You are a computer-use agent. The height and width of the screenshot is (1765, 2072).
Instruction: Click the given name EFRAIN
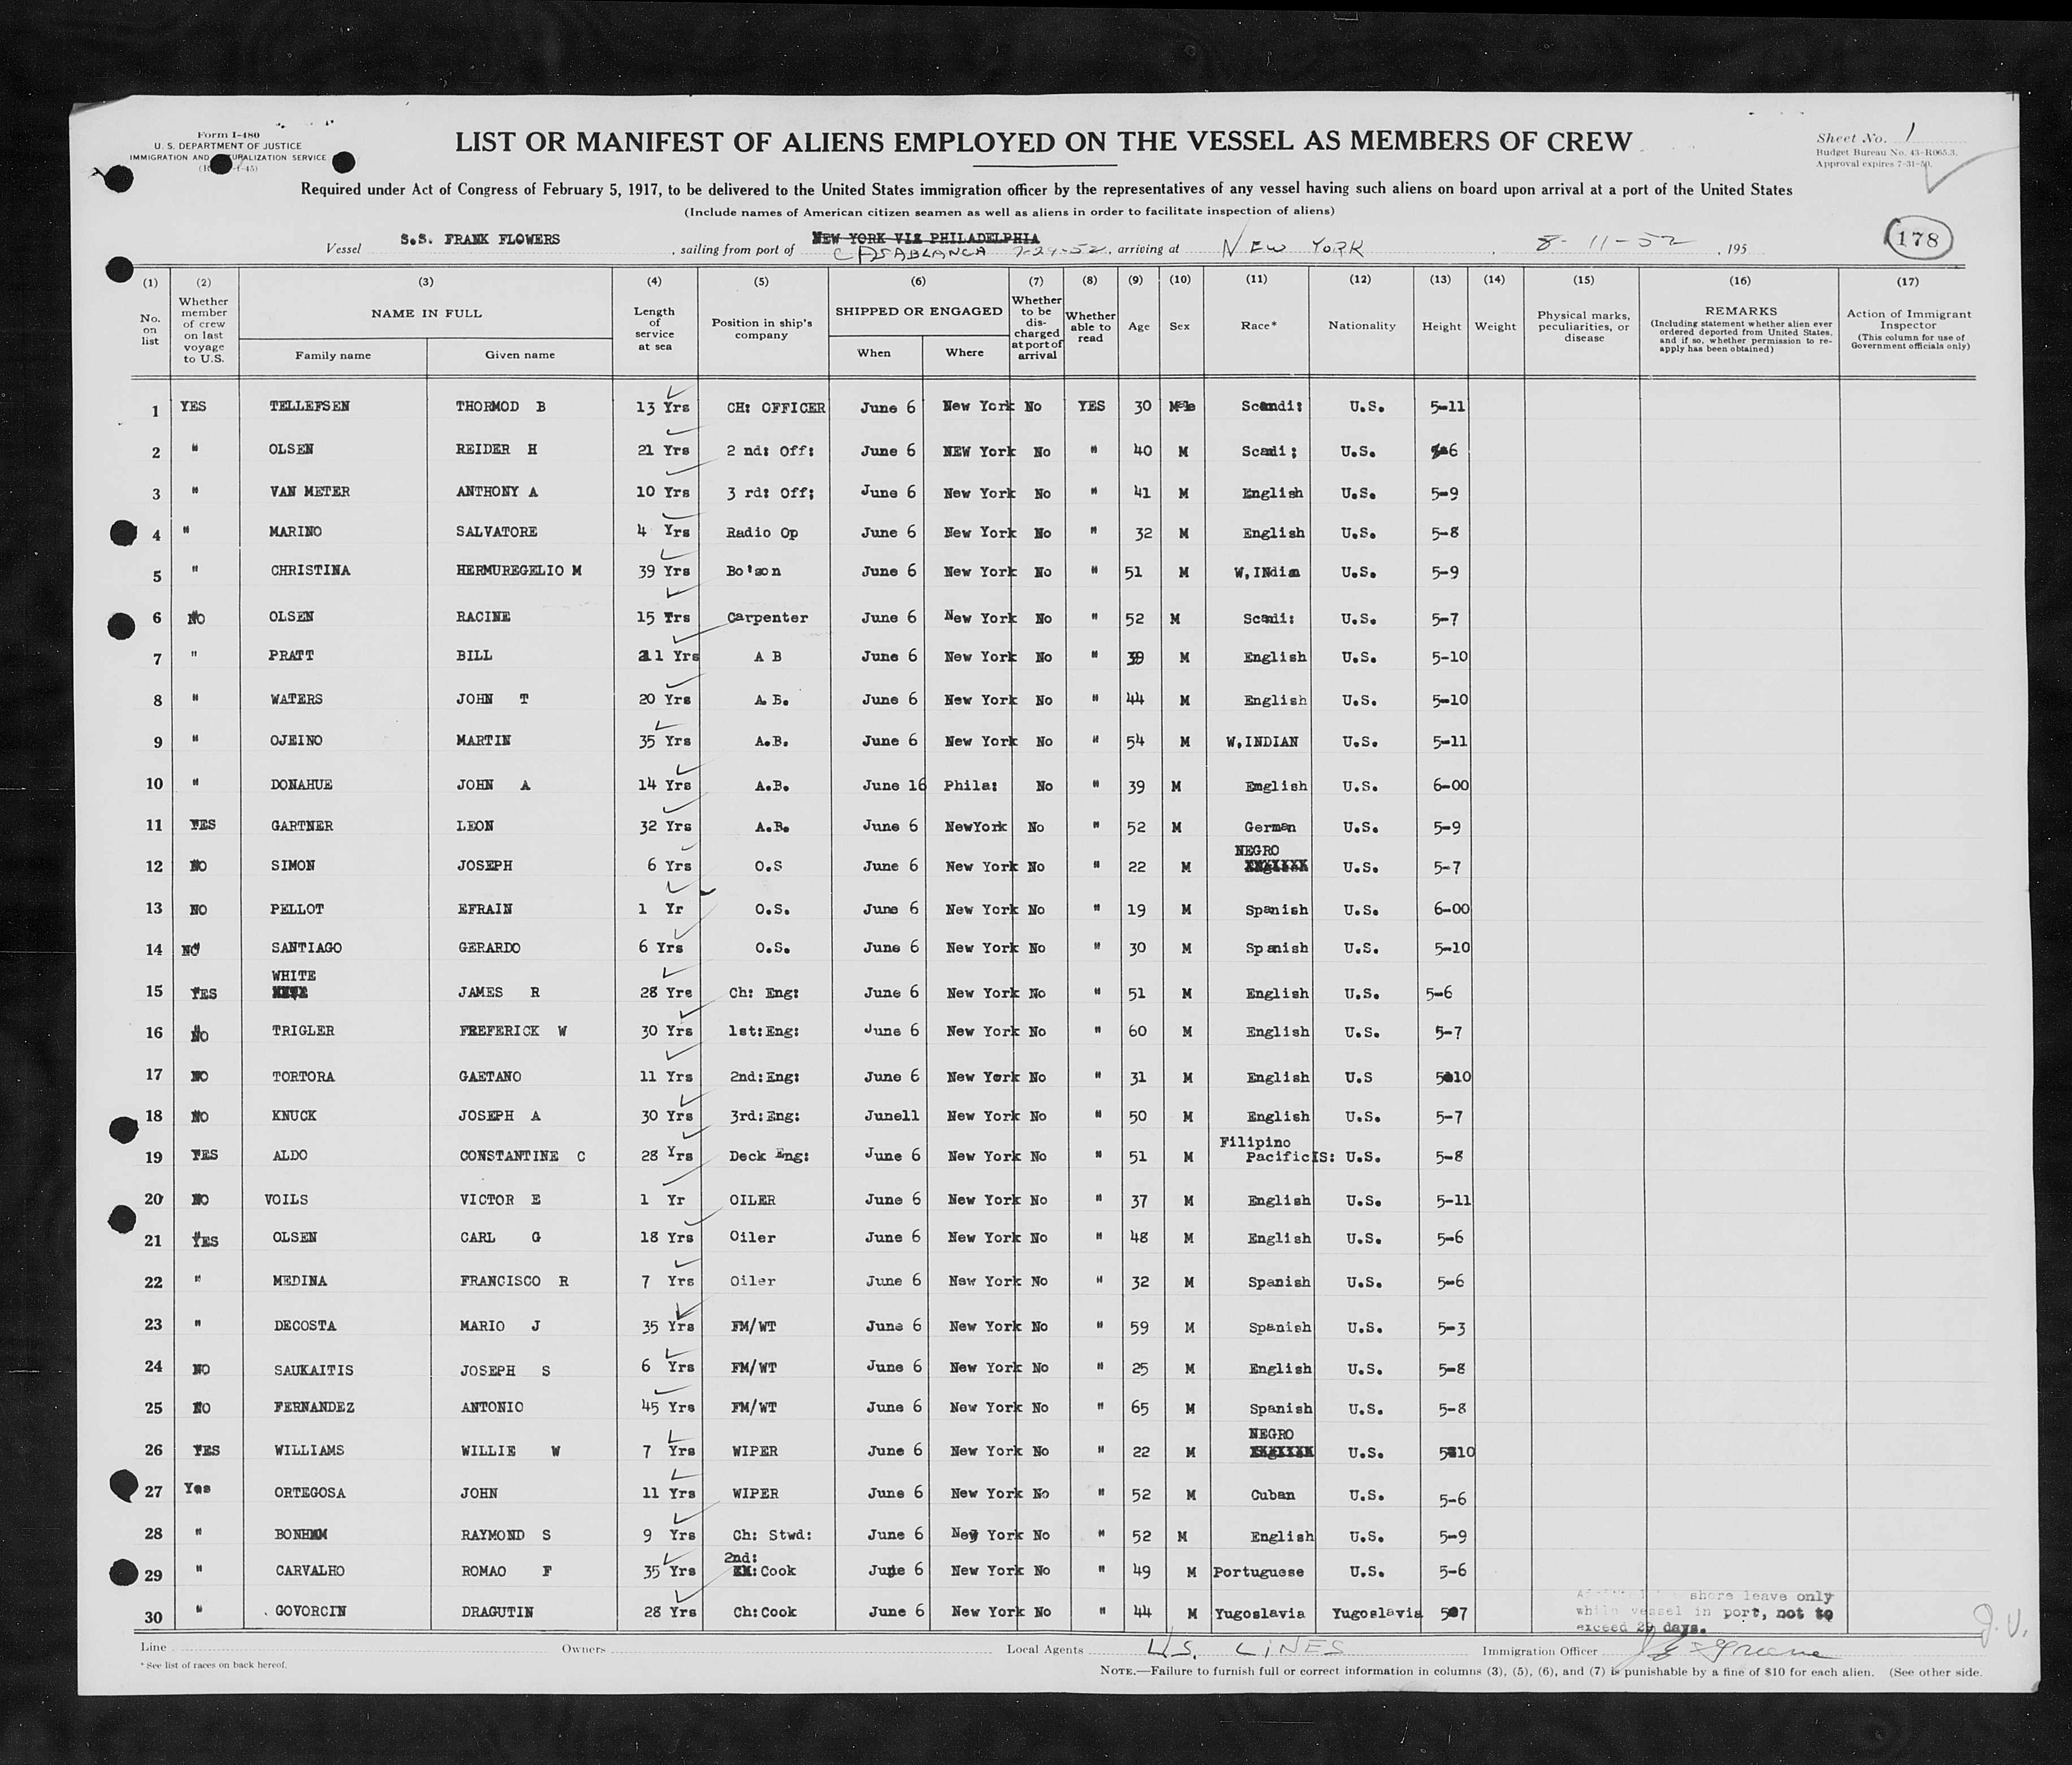(484, 908)
